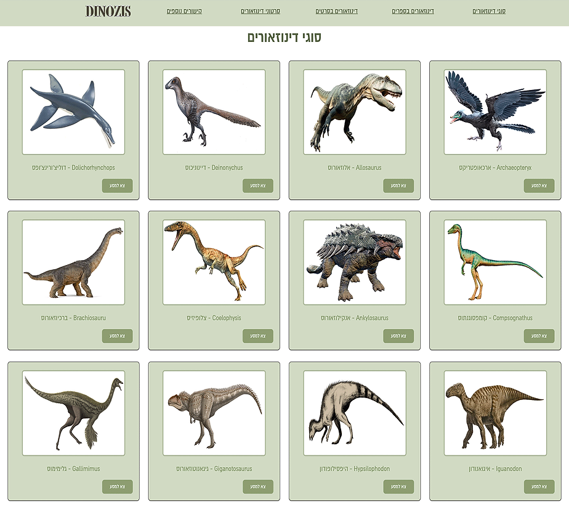Image resolution: width=569 pixels, height=509 pixels.
Task: Click the Archaeopteryx image
Action: pos(495,112)
